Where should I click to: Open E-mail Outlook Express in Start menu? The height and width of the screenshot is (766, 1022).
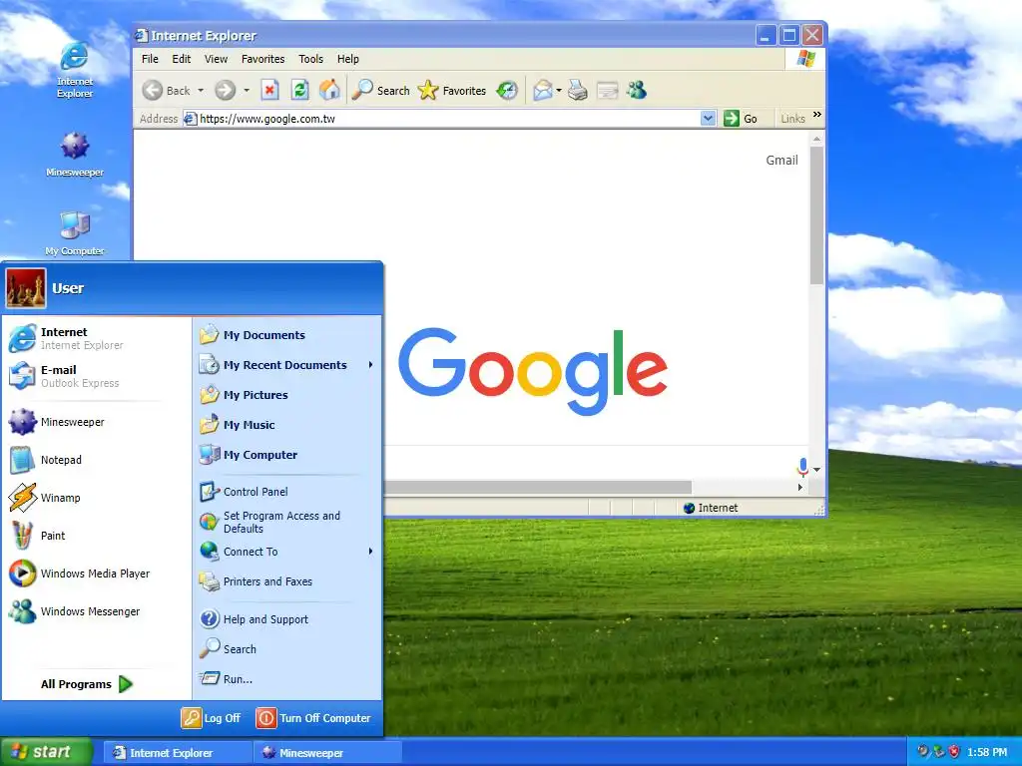pyautogui.click(x=96, y=376)
